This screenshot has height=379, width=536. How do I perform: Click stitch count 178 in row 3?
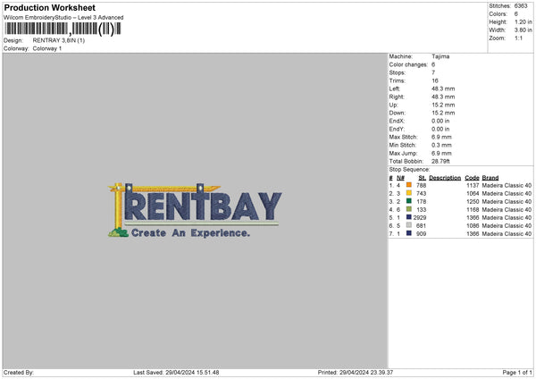[421, 201]
